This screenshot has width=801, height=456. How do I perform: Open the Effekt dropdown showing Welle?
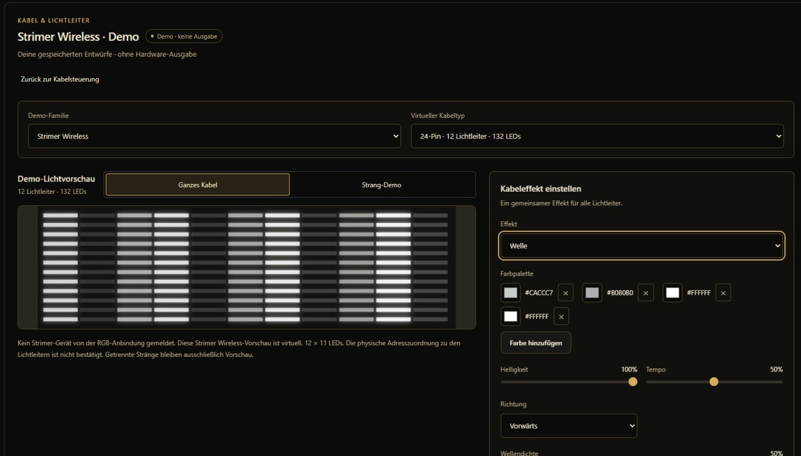pyautogui.click(x=642, y=246)
